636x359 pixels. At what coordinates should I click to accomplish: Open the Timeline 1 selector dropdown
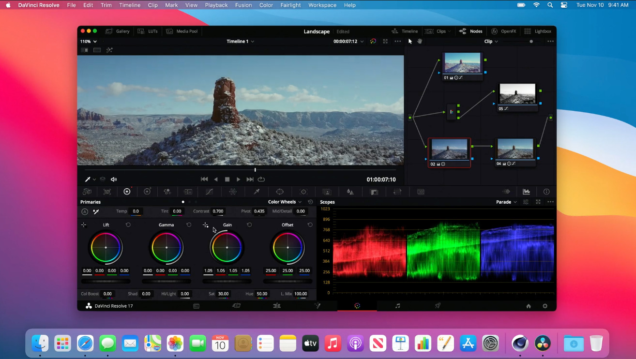(240, 42)
